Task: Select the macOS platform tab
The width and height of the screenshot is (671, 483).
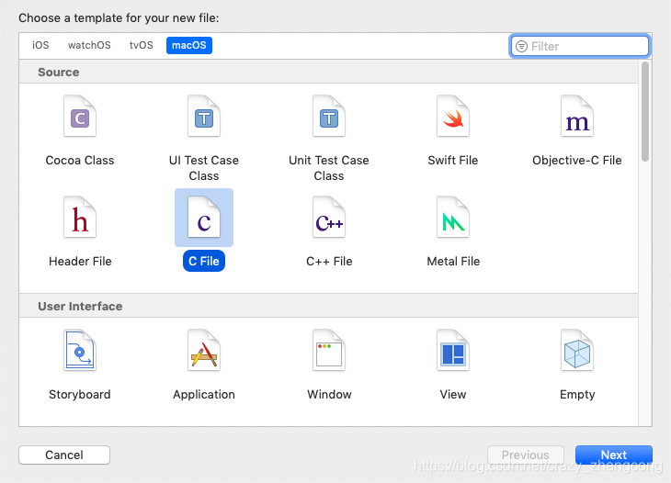Action: (x=189, y=45)
